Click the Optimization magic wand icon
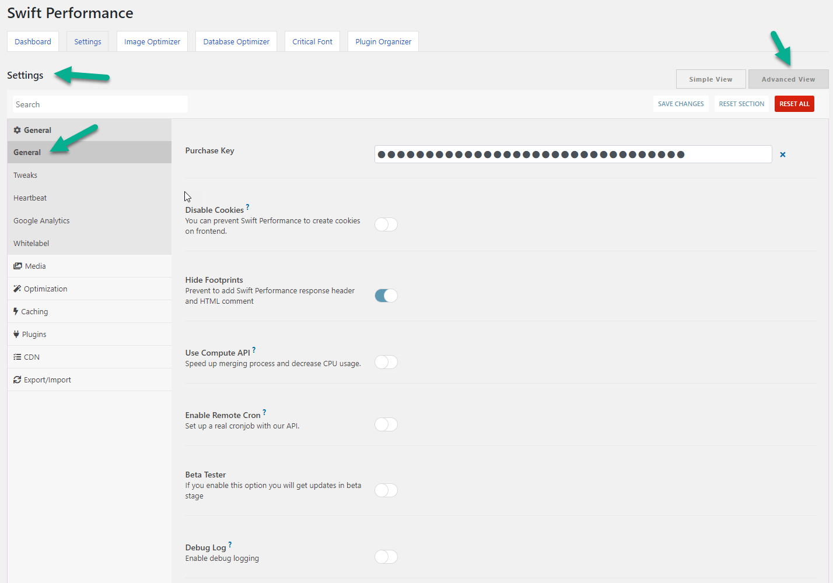This screenshot has height=583, width=833. 17,289
